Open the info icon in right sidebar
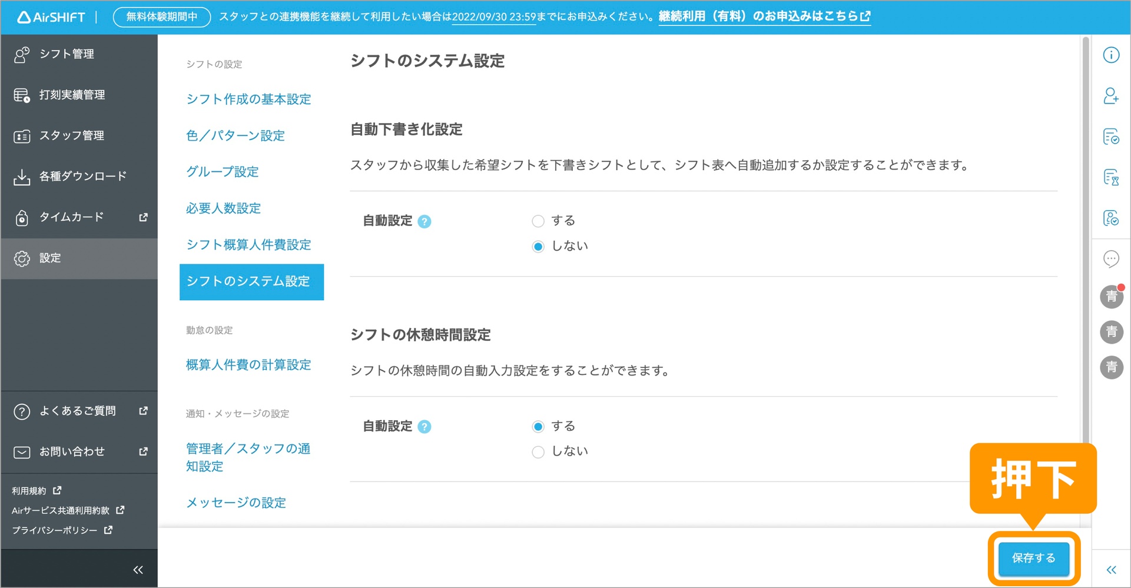The width and height of the screenshot is (1131, 588). [x=1111, y=55]
